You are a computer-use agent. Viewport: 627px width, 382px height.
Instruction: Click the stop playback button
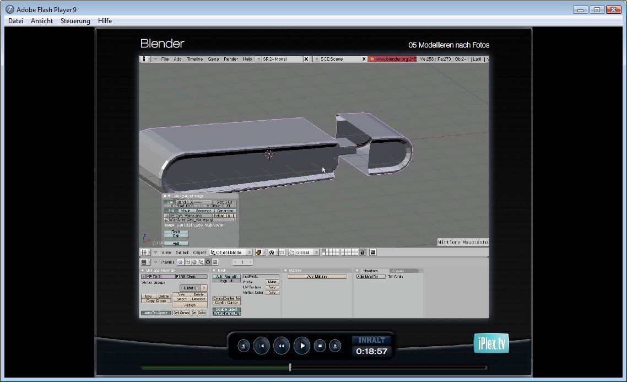320,346
